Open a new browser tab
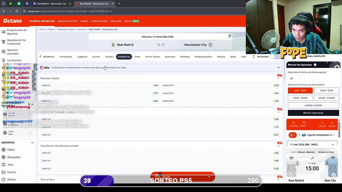 (x=119, y=4)
